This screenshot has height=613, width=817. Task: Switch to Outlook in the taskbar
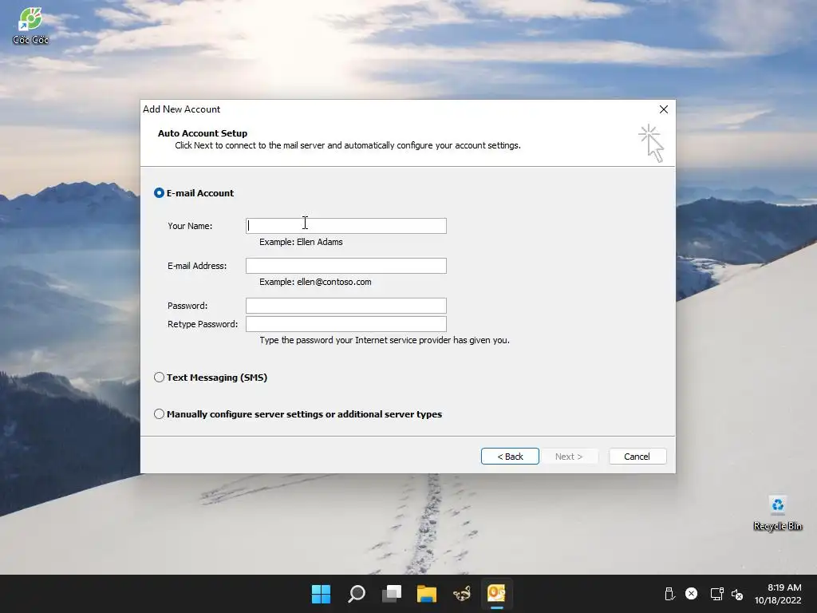(x=496, y=594)
